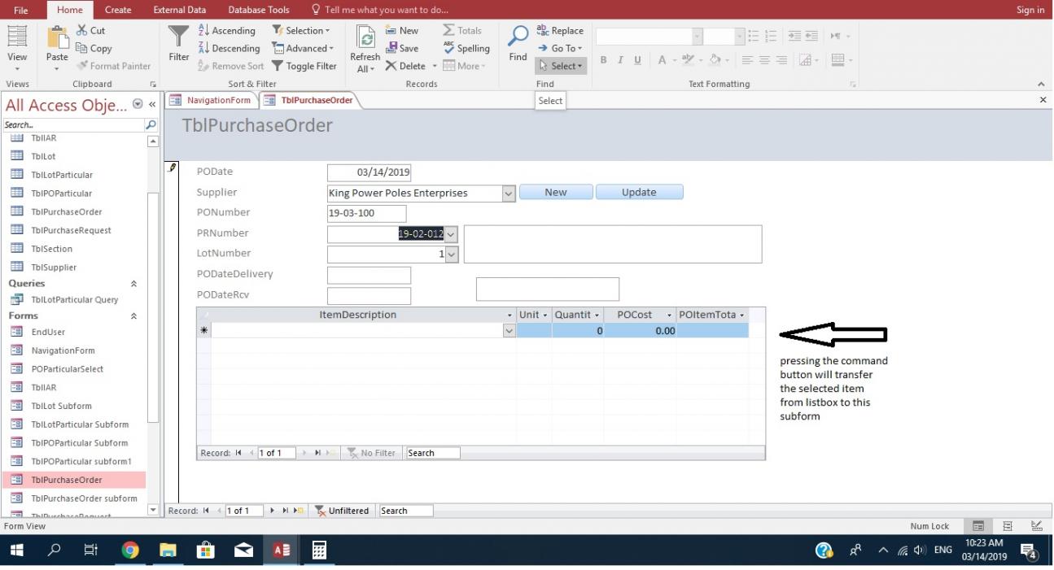Click No Filter in subform record bar
Screen dimensions: 1054x570
coord(371,453)
